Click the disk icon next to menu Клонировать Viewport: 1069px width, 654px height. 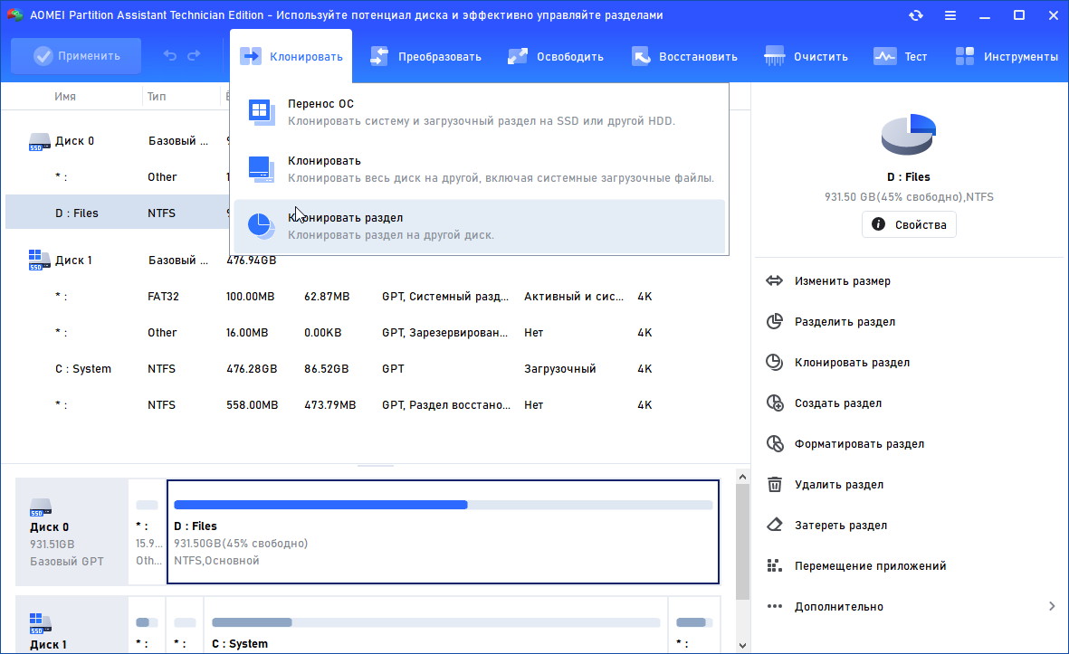point(261,169)
